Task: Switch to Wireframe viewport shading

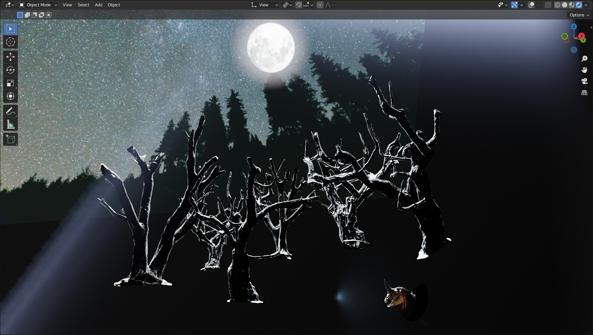Action: tap(557, 5)
